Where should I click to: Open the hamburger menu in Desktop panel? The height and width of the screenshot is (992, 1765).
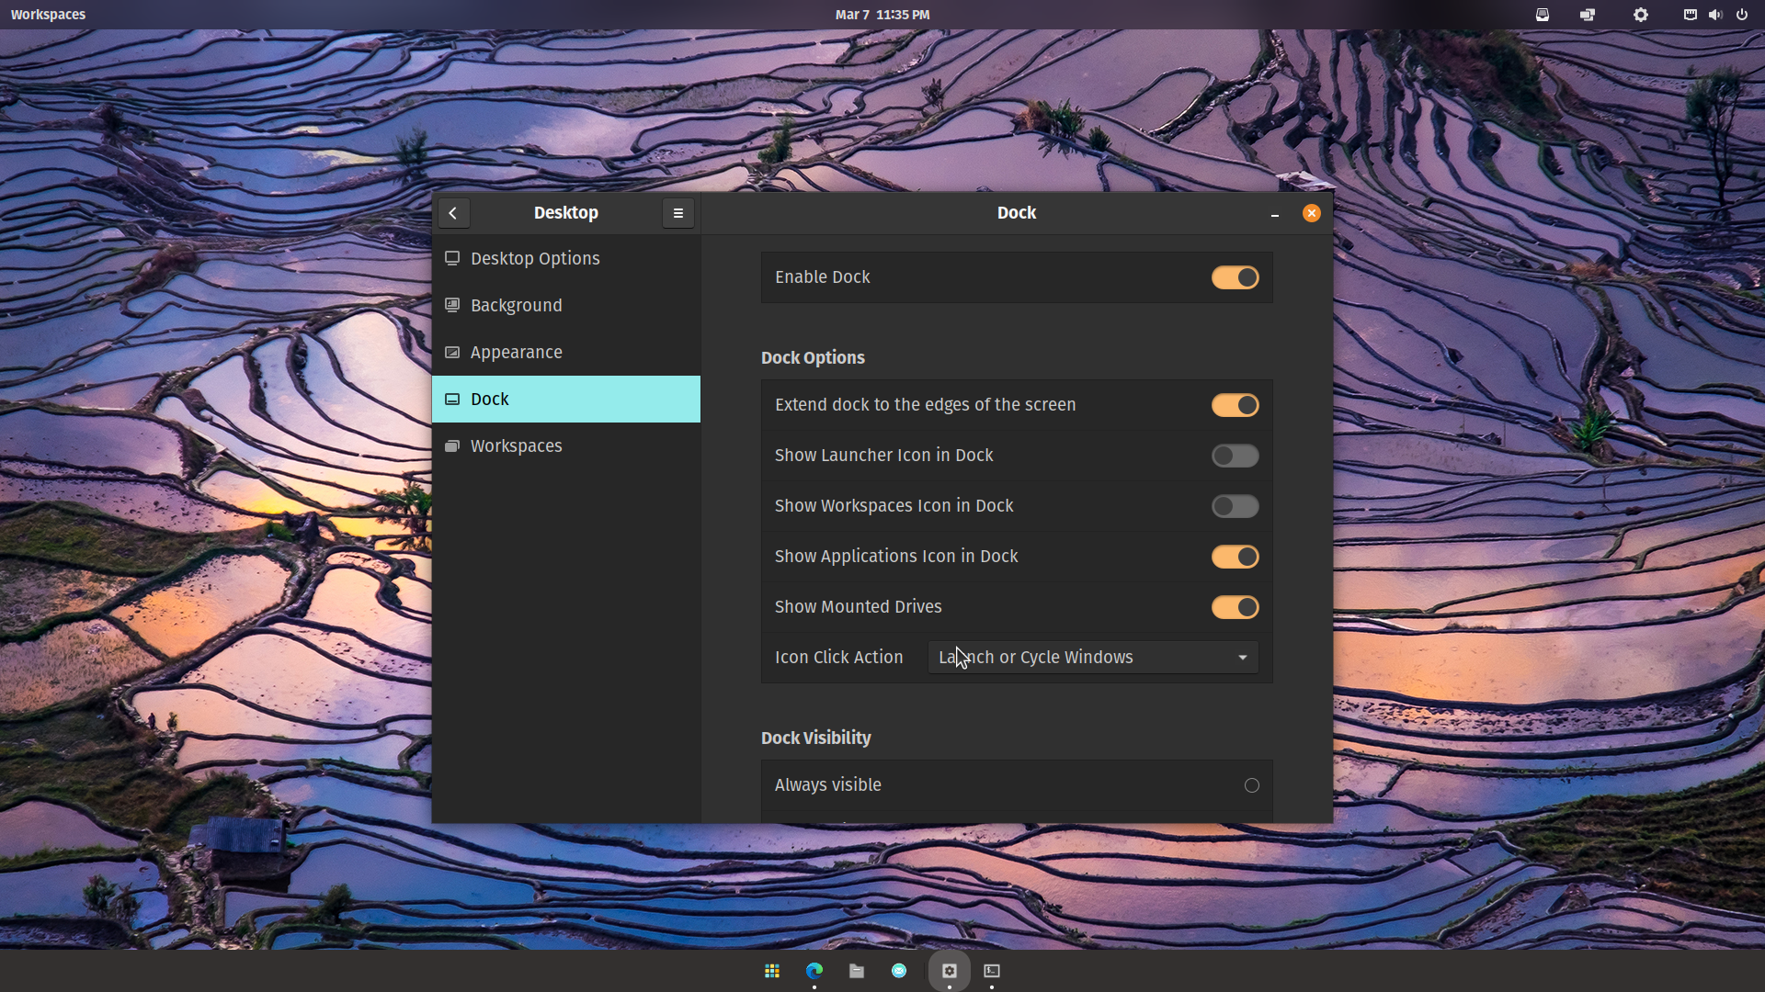point(678,212)
